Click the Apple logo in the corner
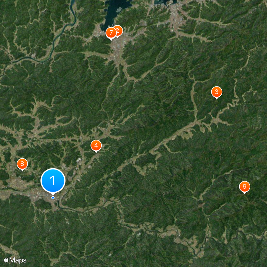 (x=6, y=260)
